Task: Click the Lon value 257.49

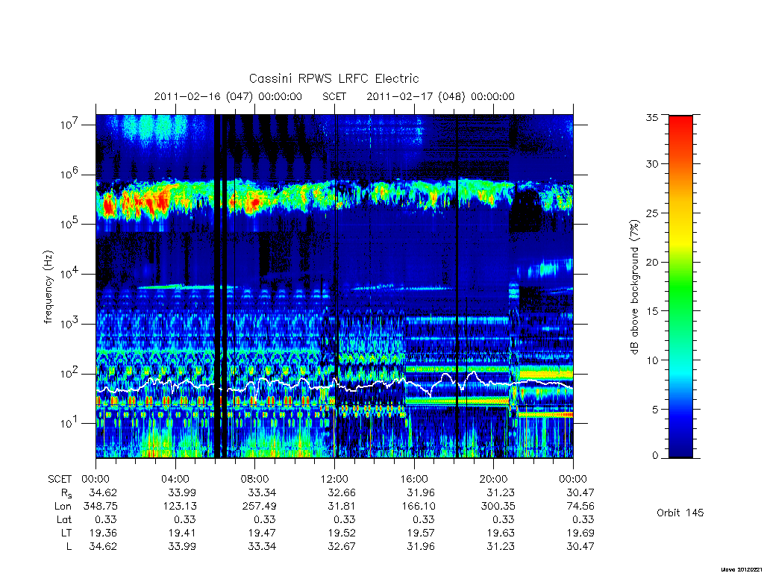Action: click(x=259, y=507)
